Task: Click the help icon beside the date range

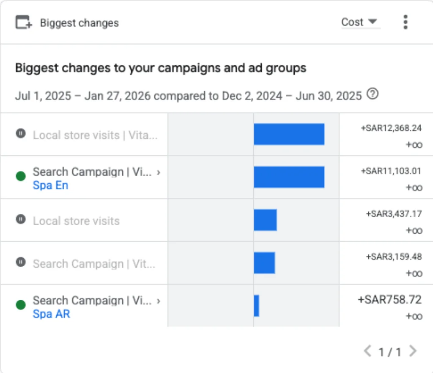Action: pyautogui.click(x=373, y=94)
